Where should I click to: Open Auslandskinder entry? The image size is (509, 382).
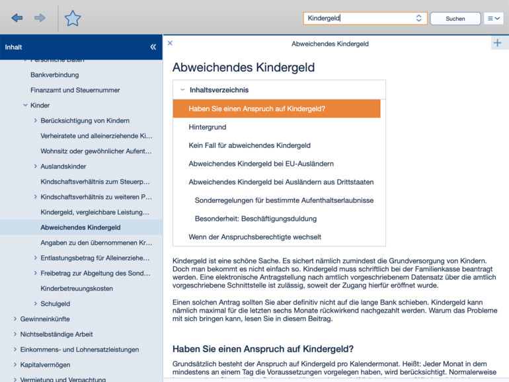coord(63,167)
